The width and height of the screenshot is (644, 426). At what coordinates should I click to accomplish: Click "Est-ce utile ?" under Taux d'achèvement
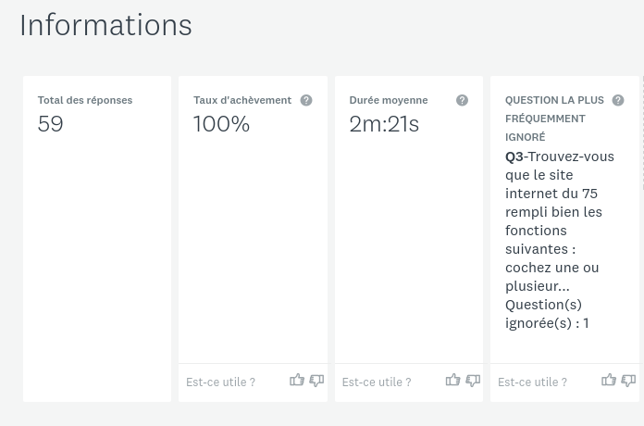tap(220, 382)
